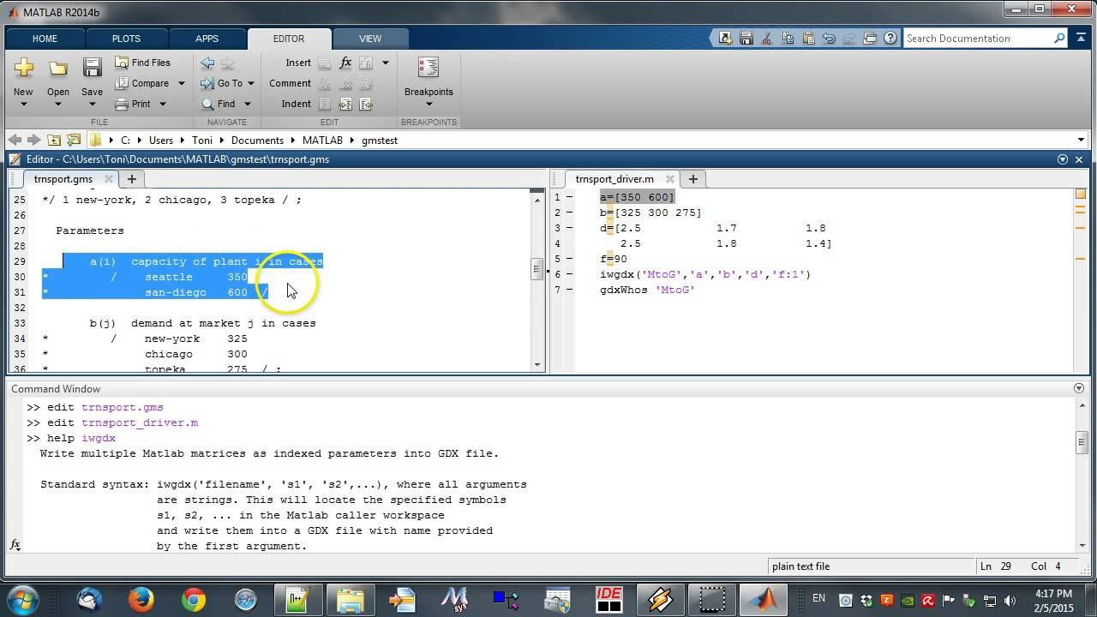Expand the Print dropdown arrow
Viewport: 1097px width, 617px height.
tap(162, 104)
